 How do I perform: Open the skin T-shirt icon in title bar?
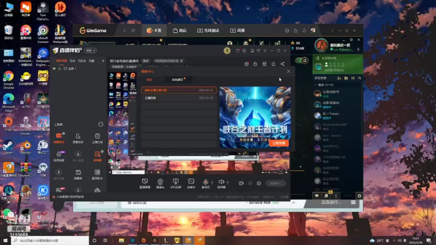tap(258, 51)
